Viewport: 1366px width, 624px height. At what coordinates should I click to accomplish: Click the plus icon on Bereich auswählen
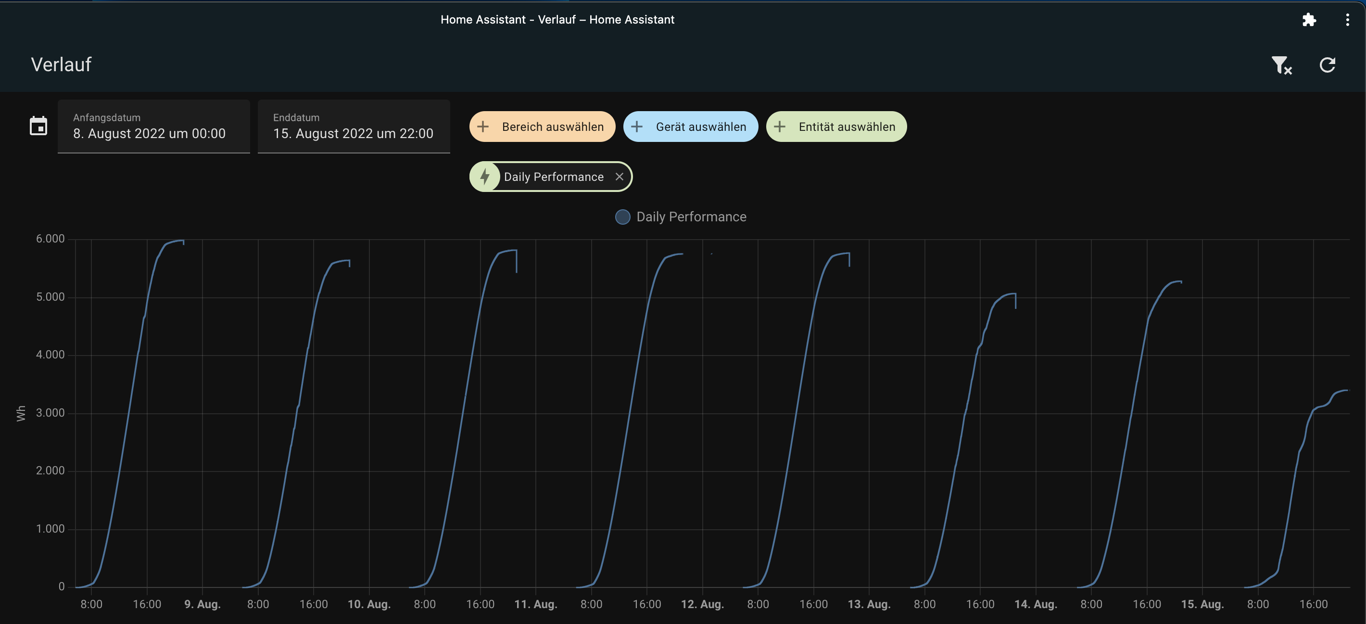click(x=483, y=126)
